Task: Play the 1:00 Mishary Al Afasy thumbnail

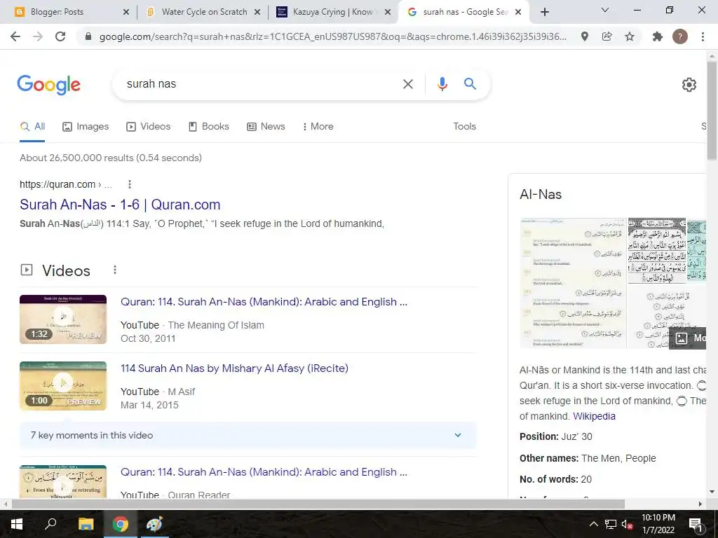Action: (x=63, y=386)
